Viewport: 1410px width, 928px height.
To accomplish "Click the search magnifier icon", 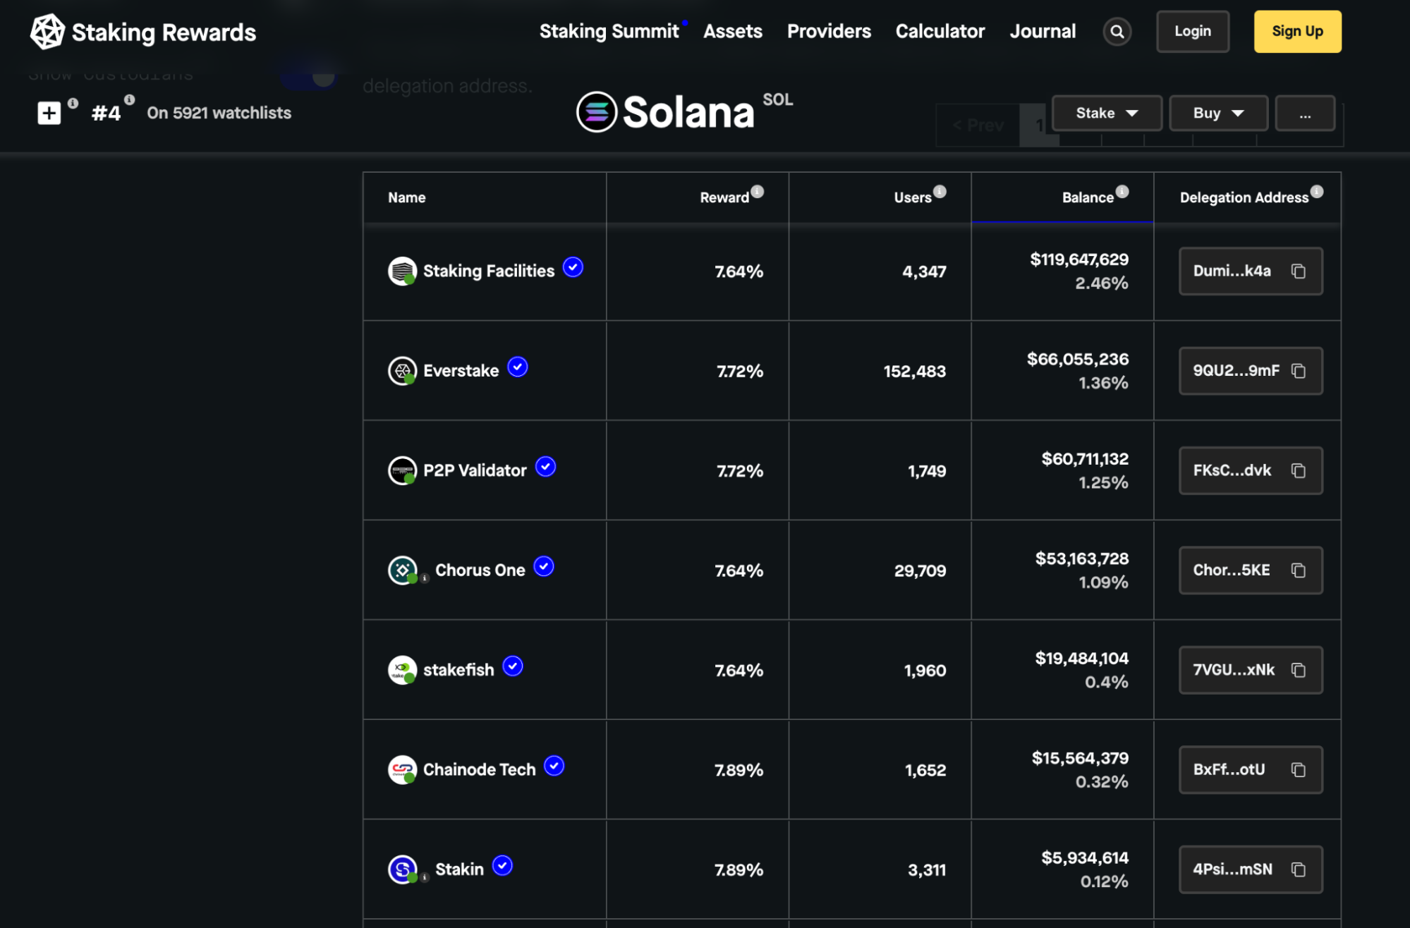I will coord(1117,32).
